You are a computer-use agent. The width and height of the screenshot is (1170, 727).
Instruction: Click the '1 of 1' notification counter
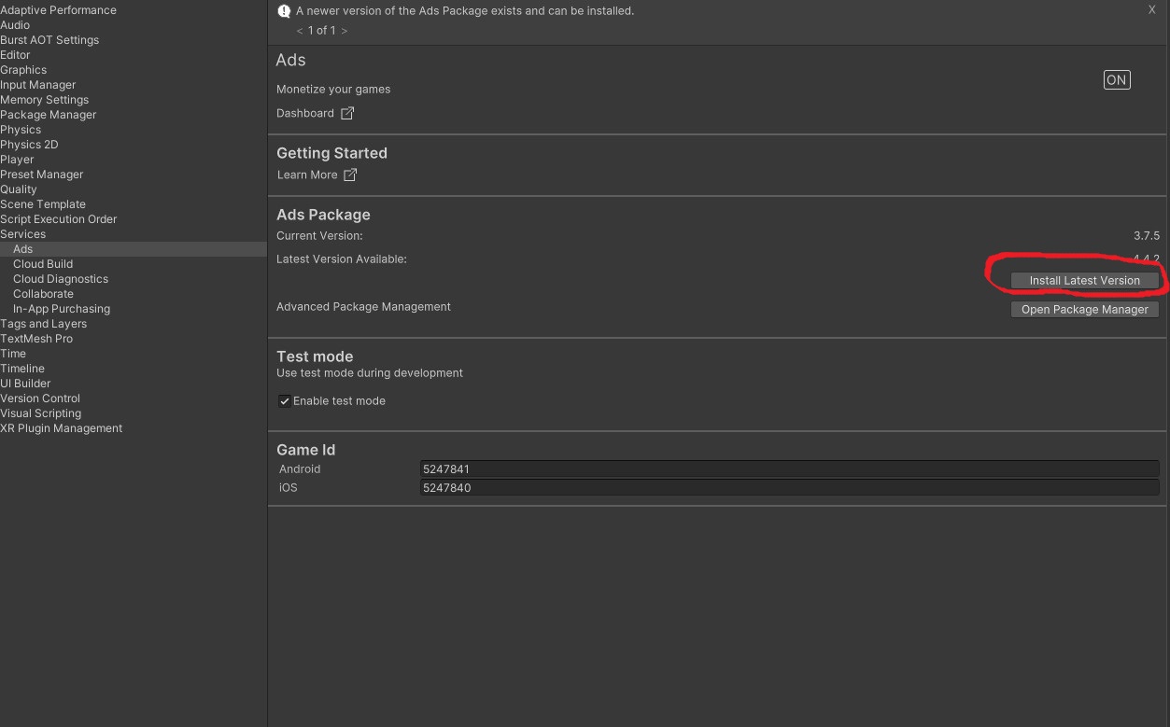[x=322, y=31]
